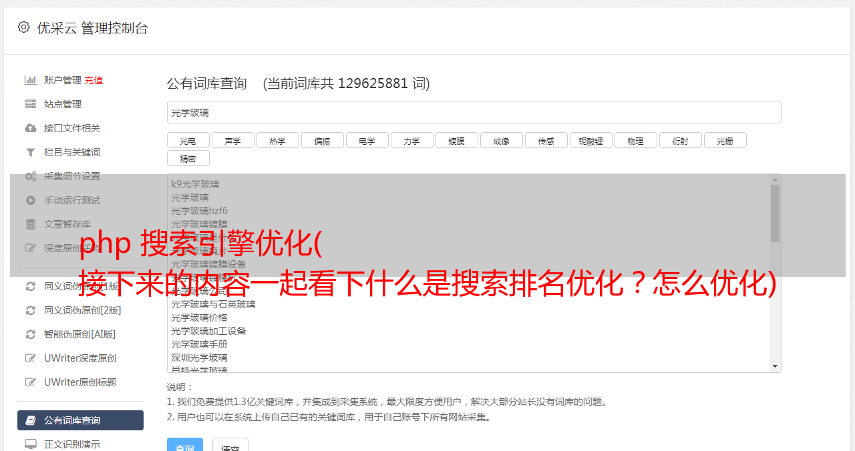This screenshot has width=855, height=451.
Task: Click the 站点管理 server icon
Action: click(x=31, y=104)
